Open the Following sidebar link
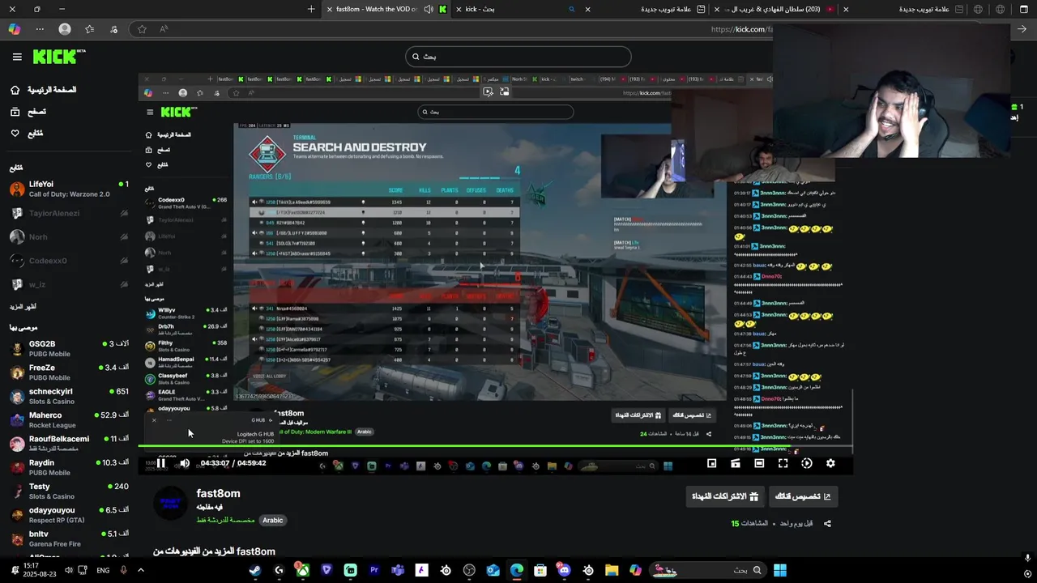This screenshot has height=583, width=1037. [26, 133]
